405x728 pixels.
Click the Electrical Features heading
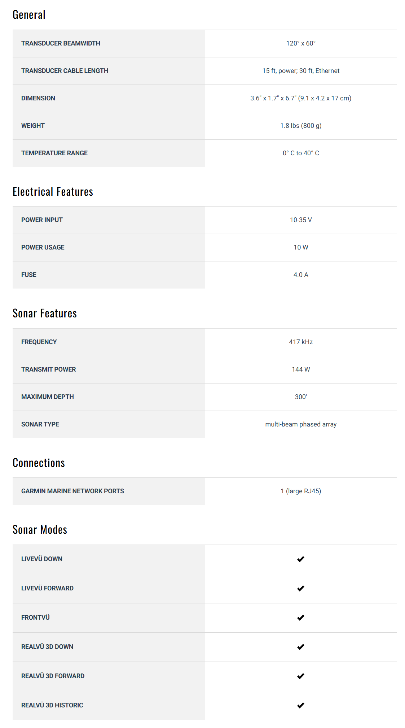click(x=53, y=192)
